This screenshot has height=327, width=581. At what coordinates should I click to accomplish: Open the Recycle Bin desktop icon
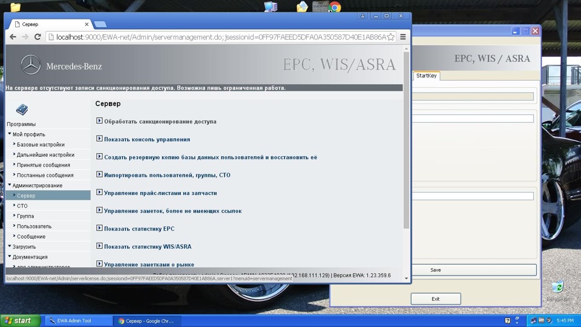(x=557, y=287)
